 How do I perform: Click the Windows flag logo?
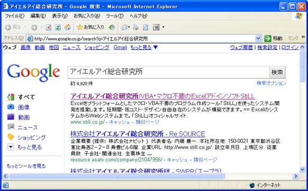299,16
